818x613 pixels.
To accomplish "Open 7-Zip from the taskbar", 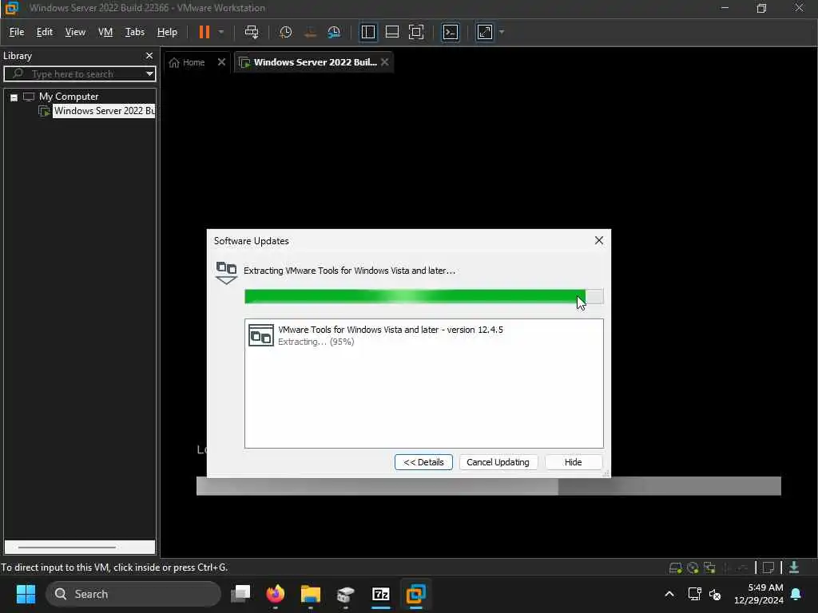I will (x=381, y=594).
